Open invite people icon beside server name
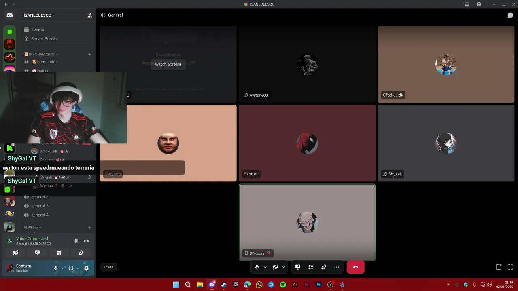This screenshot has width=518, height=291. [90, 15]
